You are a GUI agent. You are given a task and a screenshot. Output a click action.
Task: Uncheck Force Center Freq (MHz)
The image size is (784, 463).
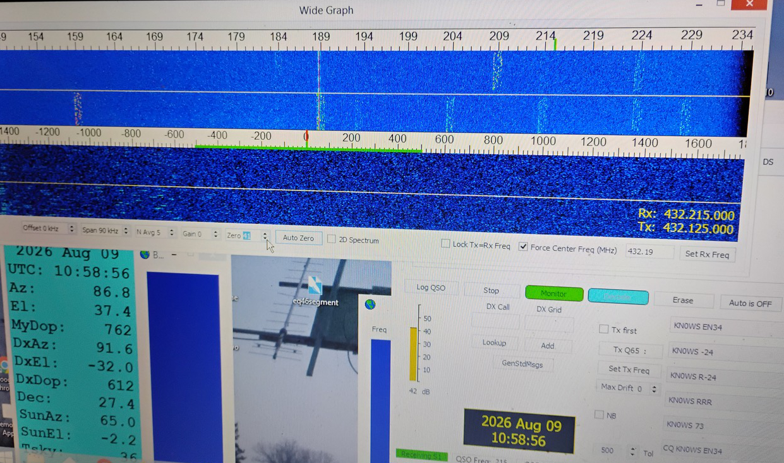click(523, 246)
